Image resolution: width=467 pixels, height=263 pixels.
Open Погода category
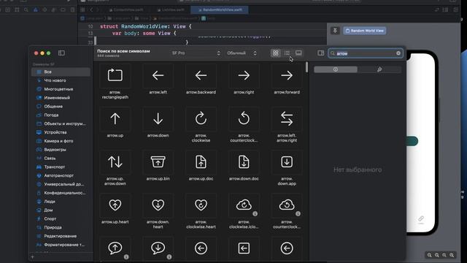(x=61, y=115)
